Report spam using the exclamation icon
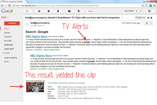This screenshot has height=105, width=157. 48,11
